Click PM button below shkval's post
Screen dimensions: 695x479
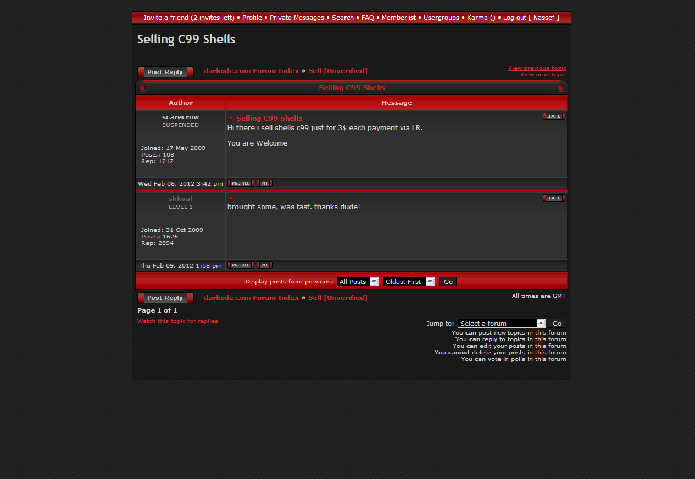click(264, 265)
